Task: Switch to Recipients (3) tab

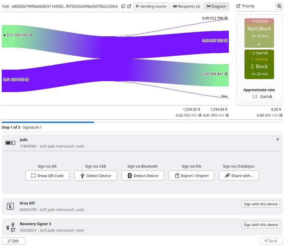Action: pos(187,6)
